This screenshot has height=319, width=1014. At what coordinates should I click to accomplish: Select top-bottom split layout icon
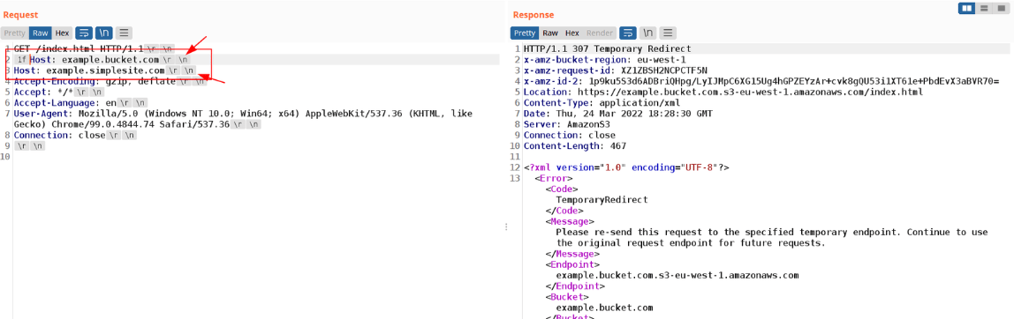984,8
